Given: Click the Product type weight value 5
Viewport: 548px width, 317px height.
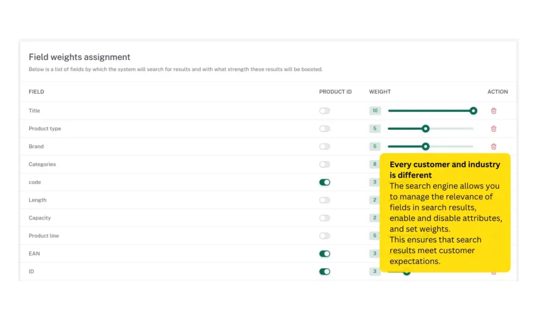Looking at the screenshot, I should (375, 129).
